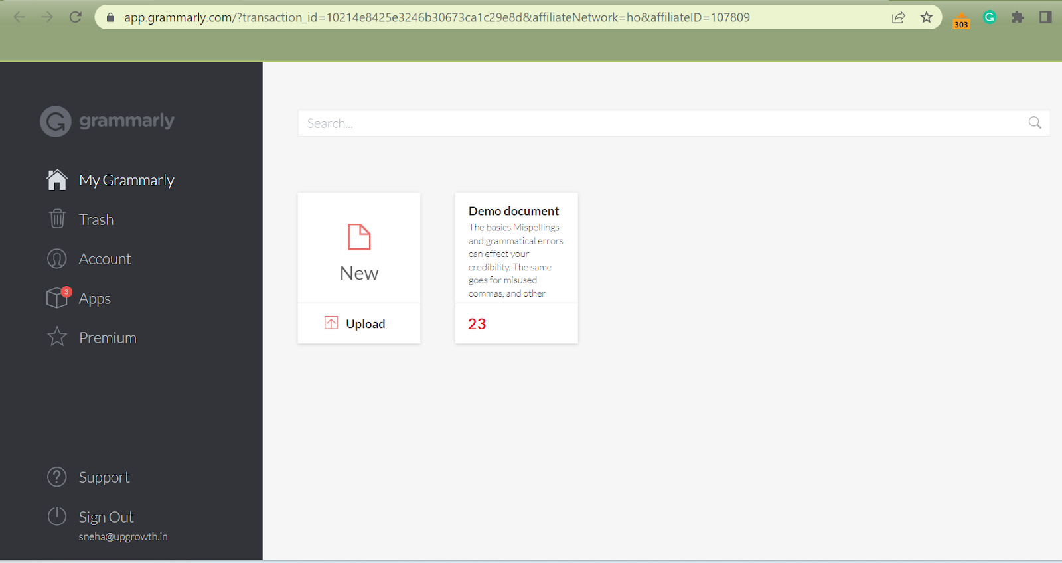Go back using browser back arrow
The image size is (1062, 563).
19,17
